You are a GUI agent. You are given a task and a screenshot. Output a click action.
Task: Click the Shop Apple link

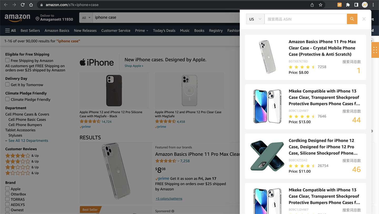click(x=134, y=66)
